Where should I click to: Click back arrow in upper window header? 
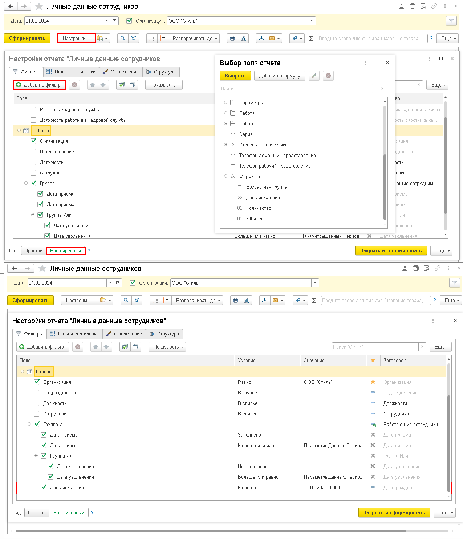[11, 7]
